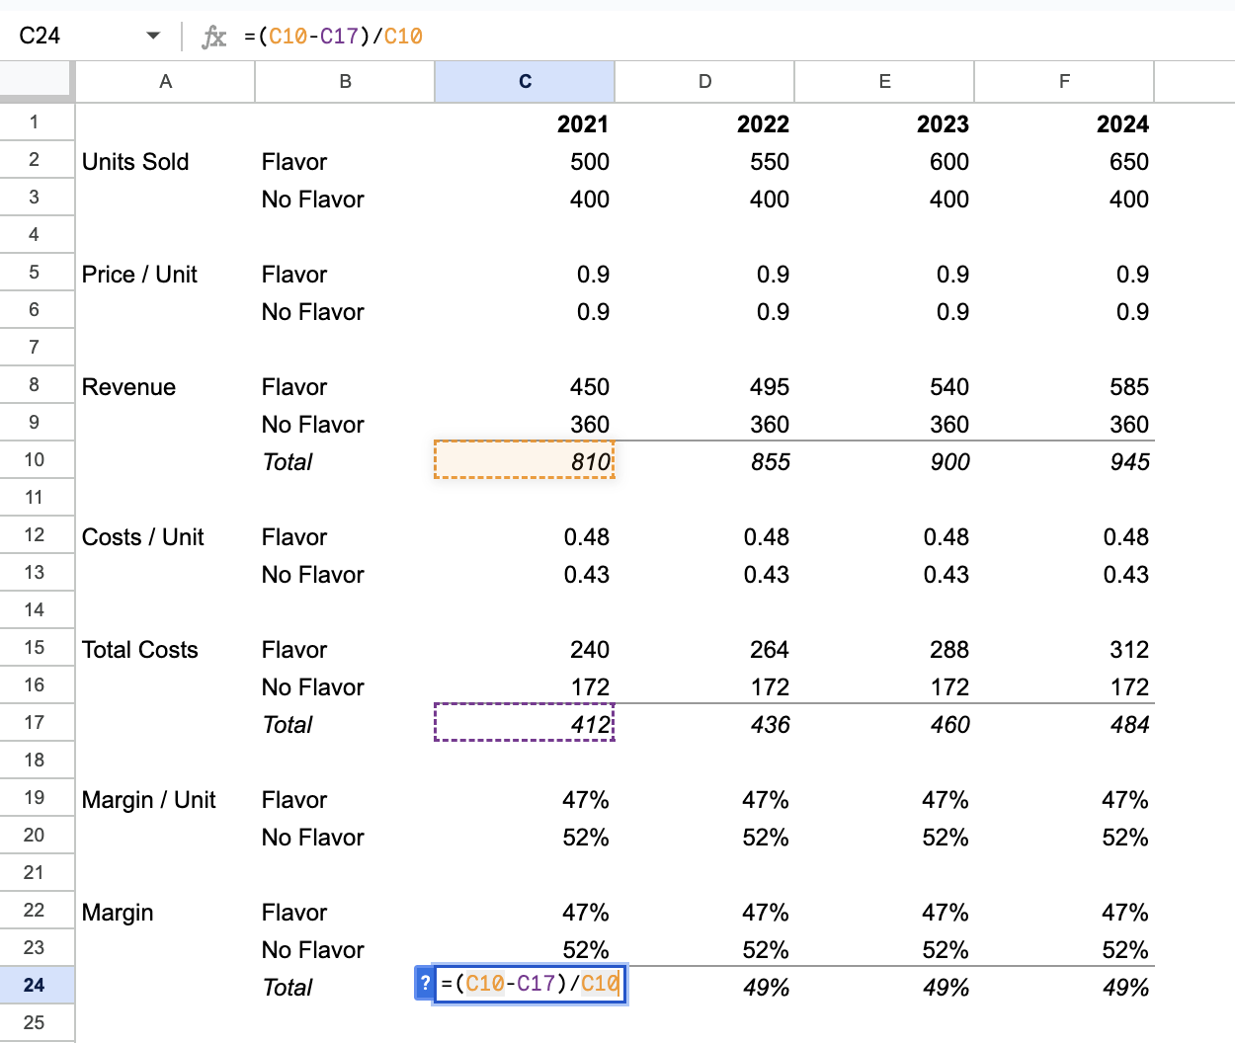Click the Flavor label in row 2
The image size is (1235, 1043).
(x=294, y=162)
